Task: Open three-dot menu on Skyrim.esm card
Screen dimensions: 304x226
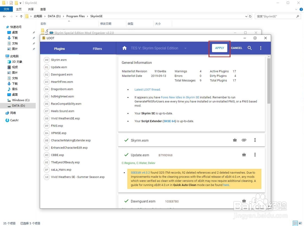Action: click(255, 140)
